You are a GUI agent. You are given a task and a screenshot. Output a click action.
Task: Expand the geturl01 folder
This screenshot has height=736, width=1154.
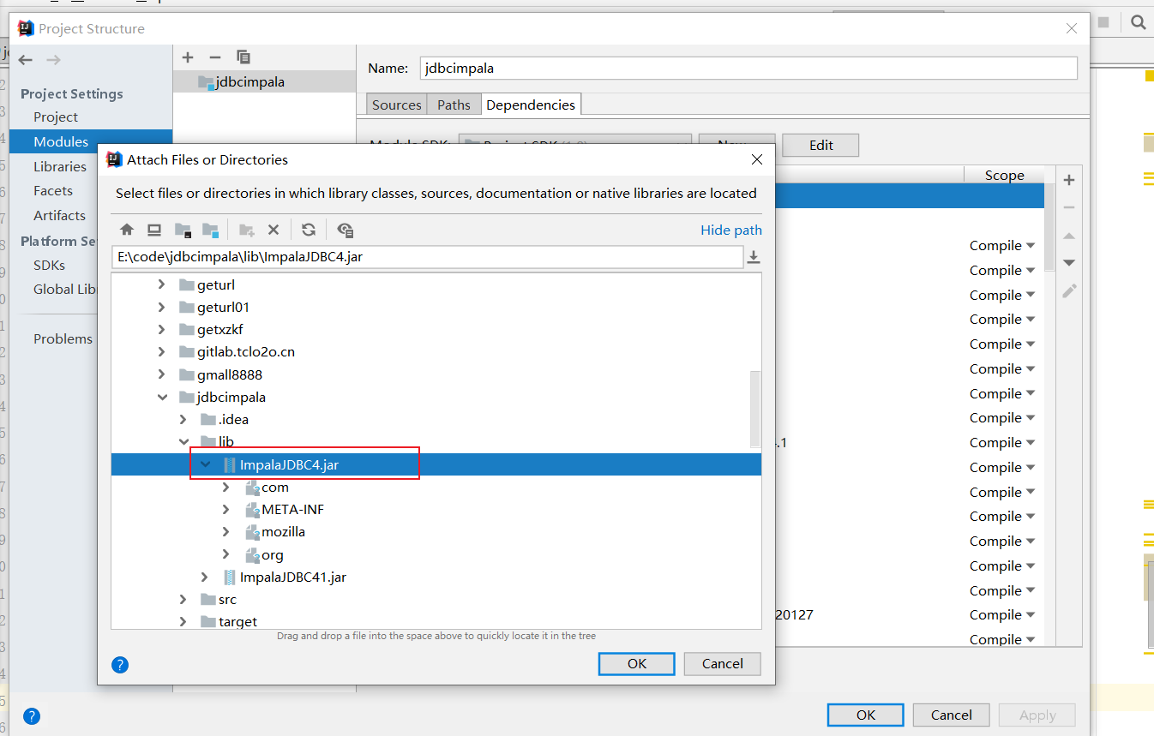point(161,307)
